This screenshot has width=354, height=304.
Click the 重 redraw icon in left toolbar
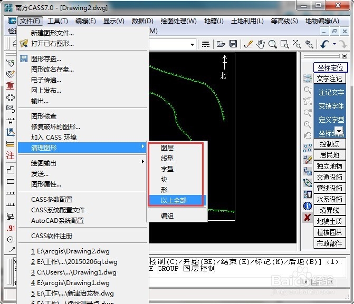click(10, 86)
